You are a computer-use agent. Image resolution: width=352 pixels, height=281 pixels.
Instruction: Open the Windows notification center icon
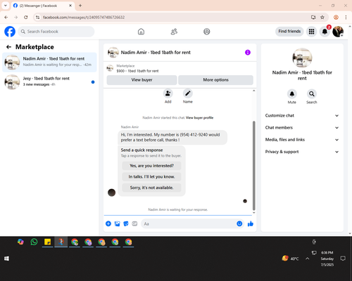pyautogui.click(x=343, y=259)
